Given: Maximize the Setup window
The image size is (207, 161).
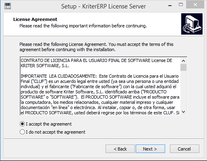Looking at the screenshot, I should pos(181,5).
